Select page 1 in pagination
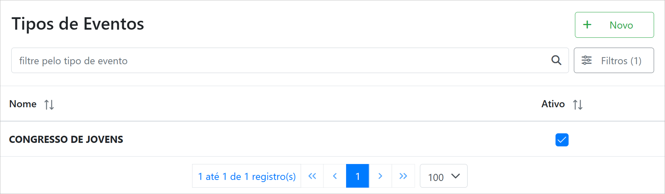The height and width of the screenshot is (194, 665). [x=357, y=176]
